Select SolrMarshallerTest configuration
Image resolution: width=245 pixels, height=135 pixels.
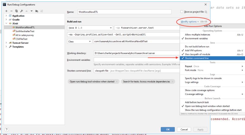pyautogui.click(x=25, y=31)
